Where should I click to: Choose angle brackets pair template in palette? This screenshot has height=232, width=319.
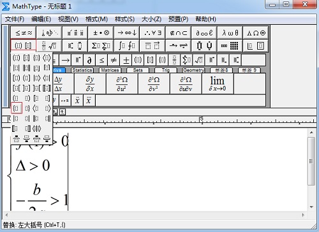[47, 58]
